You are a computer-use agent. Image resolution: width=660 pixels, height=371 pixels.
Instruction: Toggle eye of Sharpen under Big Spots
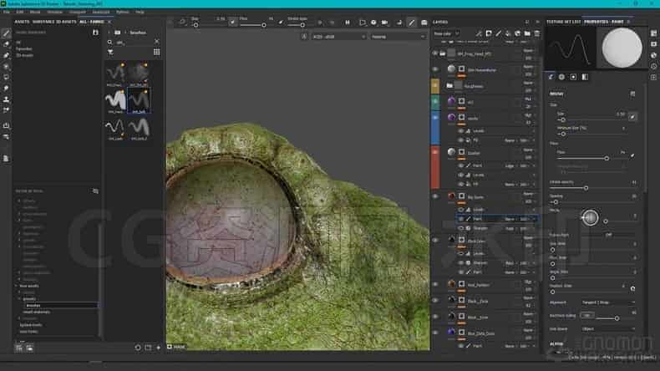pos(461,228)
